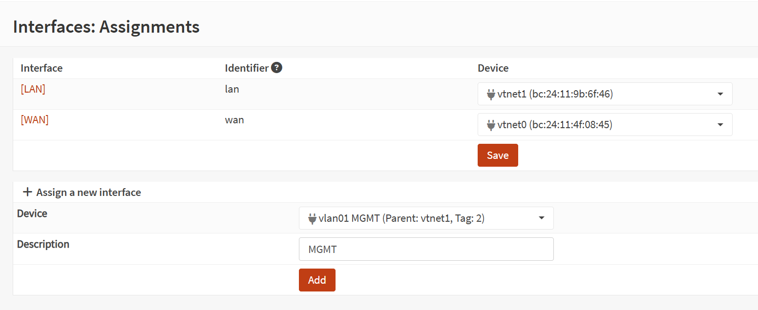Focus the Description field containing MGMT
758x310 pixels.
(x=426, y=250)
